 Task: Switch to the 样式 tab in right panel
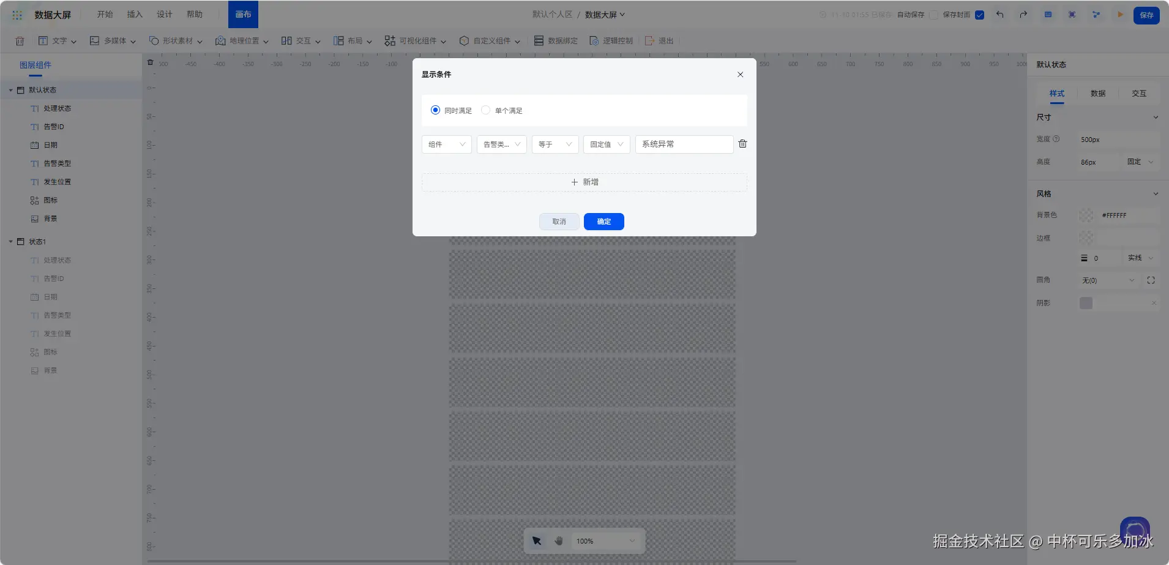coord(1057,94)
